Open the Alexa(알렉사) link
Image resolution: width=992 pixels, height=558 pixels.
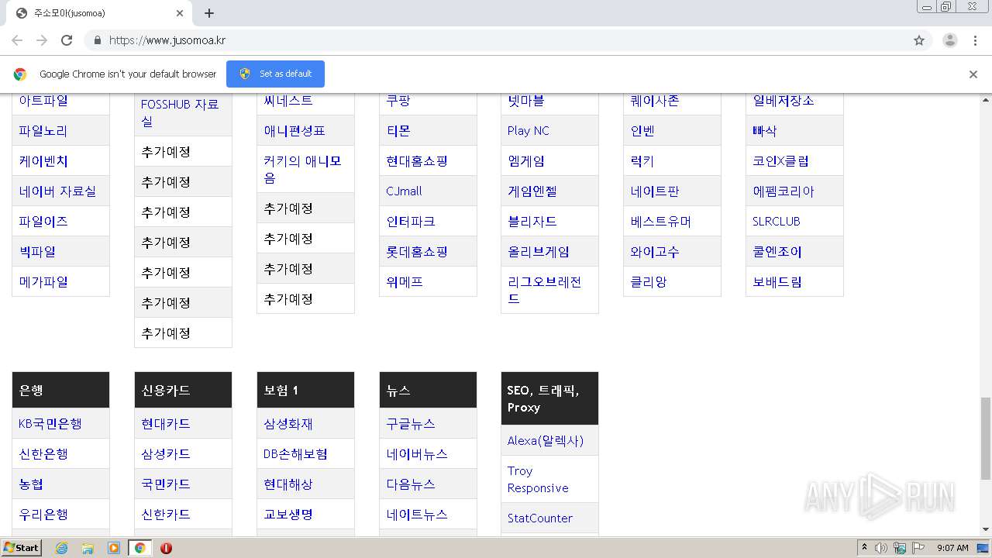coord(546,441)
